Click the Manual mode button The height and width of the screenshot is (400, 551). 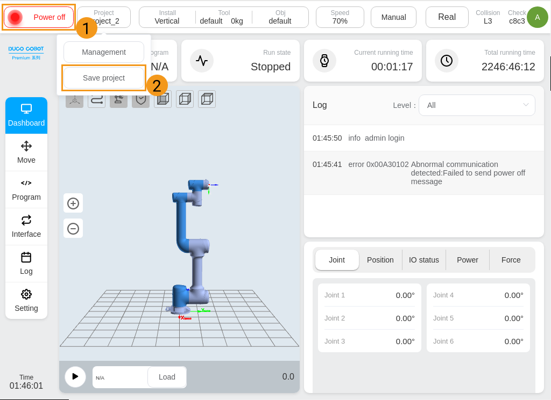point(393,17)
